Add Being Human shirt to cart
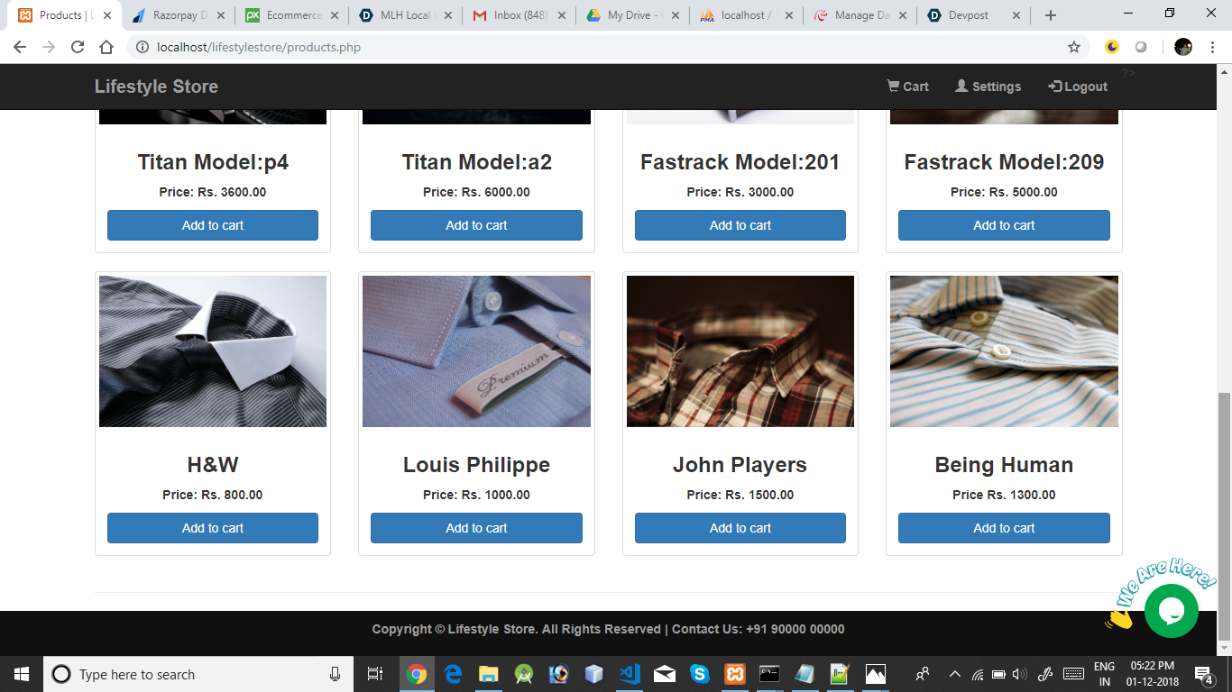1232x692 pixels. [1004, 528]
